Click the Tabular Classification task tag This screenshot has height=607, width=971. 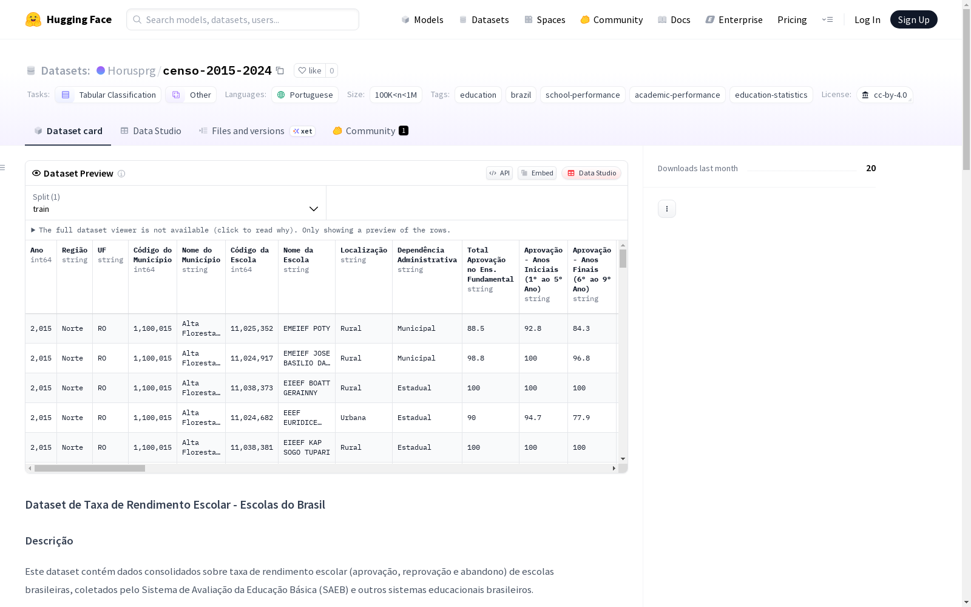coord(108,95)
